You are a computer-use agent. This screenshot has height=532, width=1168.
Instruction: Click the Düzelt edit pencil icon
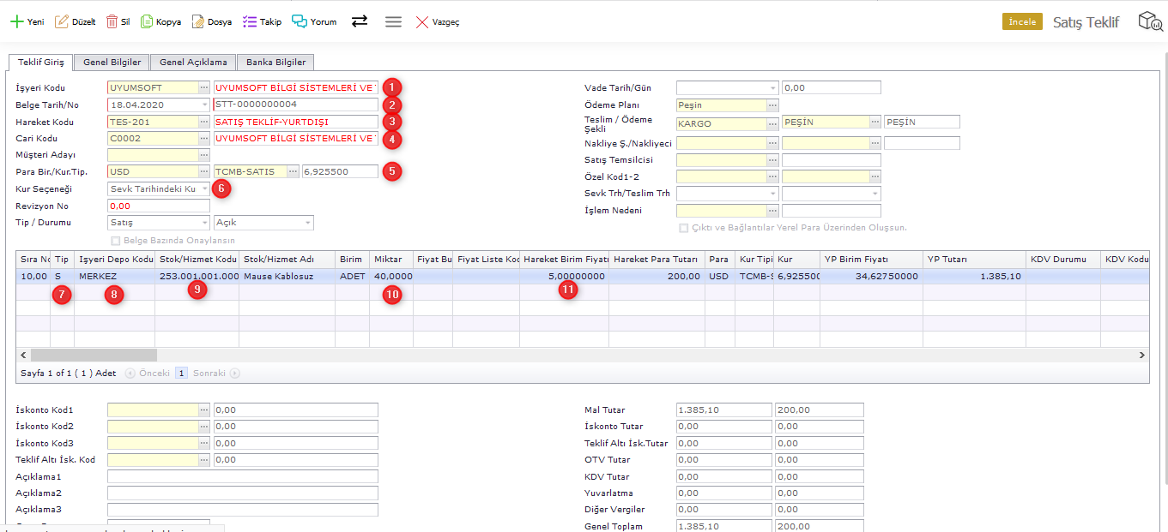(x=62, y=22)
